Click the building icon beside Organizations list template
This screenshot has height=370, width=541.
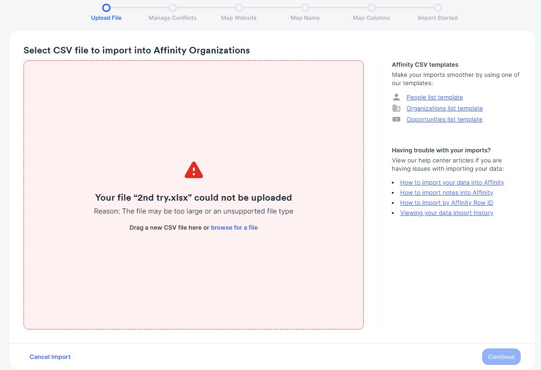pos(396,108)
